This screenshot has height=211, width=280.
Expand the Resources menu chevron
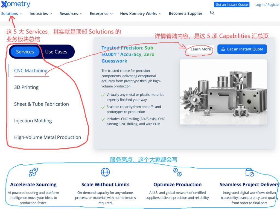pos(81,14)
